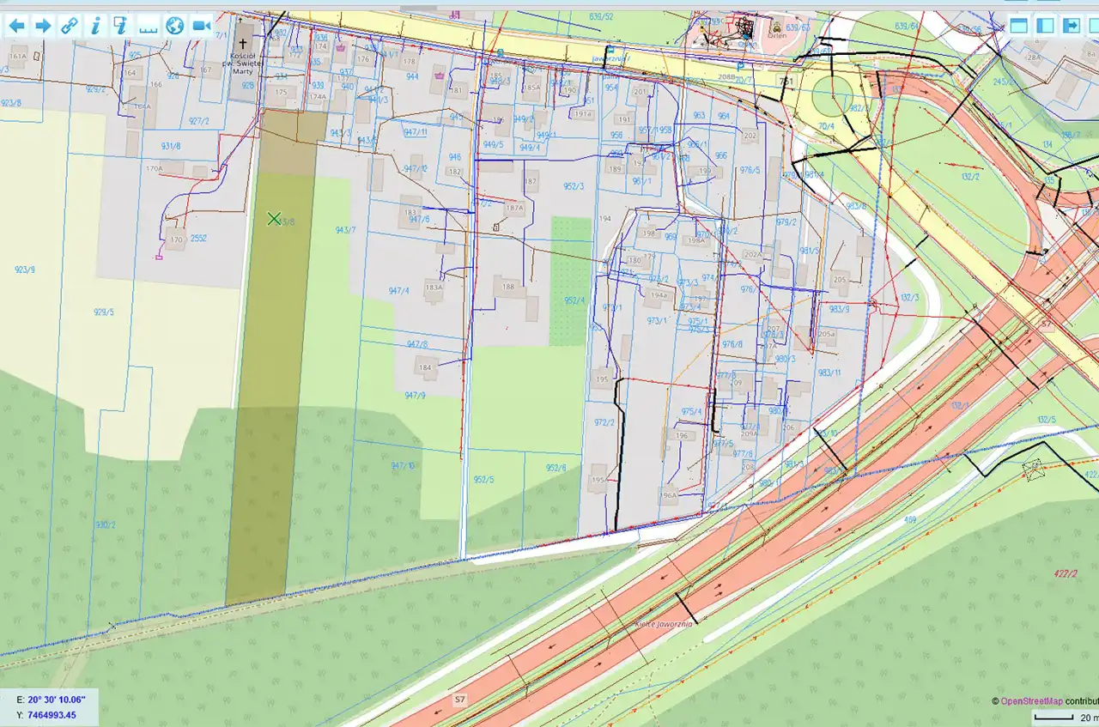Click the green X marker on map
The width and height of the screenshot is (1099, 727).
274,219
